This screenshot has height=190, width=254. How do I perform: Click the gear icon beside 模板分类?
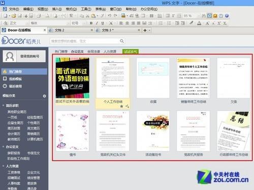click(x=44, y=96)
